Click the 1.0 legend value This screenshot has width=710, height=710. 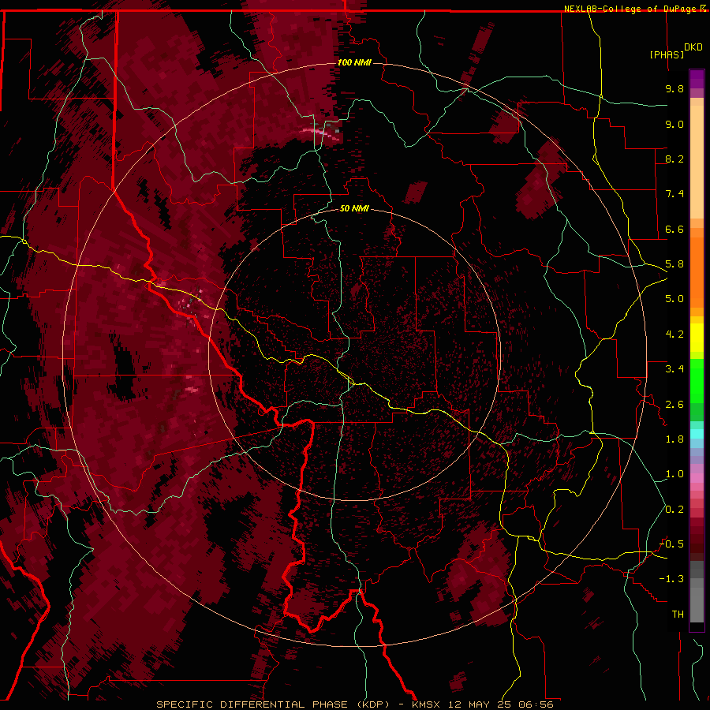674,474
